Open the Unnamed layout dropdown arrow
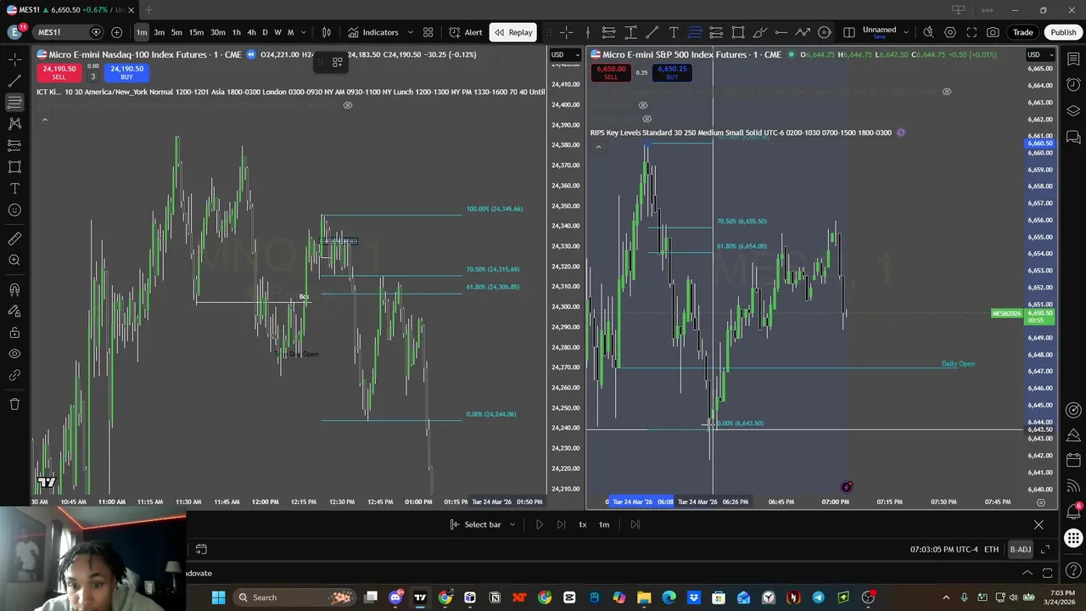1086x611 pixels. (x=906, y=32)
